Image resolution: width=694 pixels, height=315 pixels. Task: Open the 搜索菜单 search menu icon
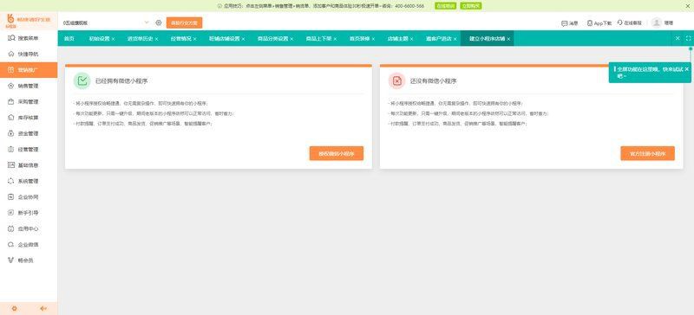point(12,38)
